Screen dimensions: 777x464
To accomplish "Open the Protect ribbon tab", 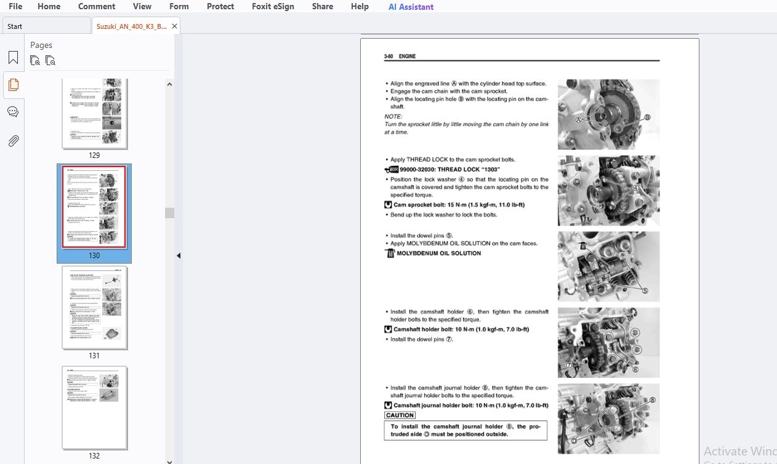I will click(x=220, y=6).
